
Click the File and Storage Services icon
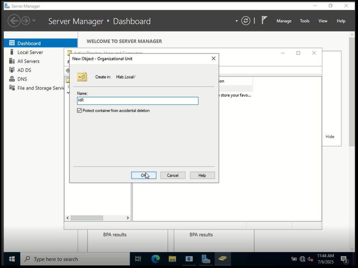12,87
